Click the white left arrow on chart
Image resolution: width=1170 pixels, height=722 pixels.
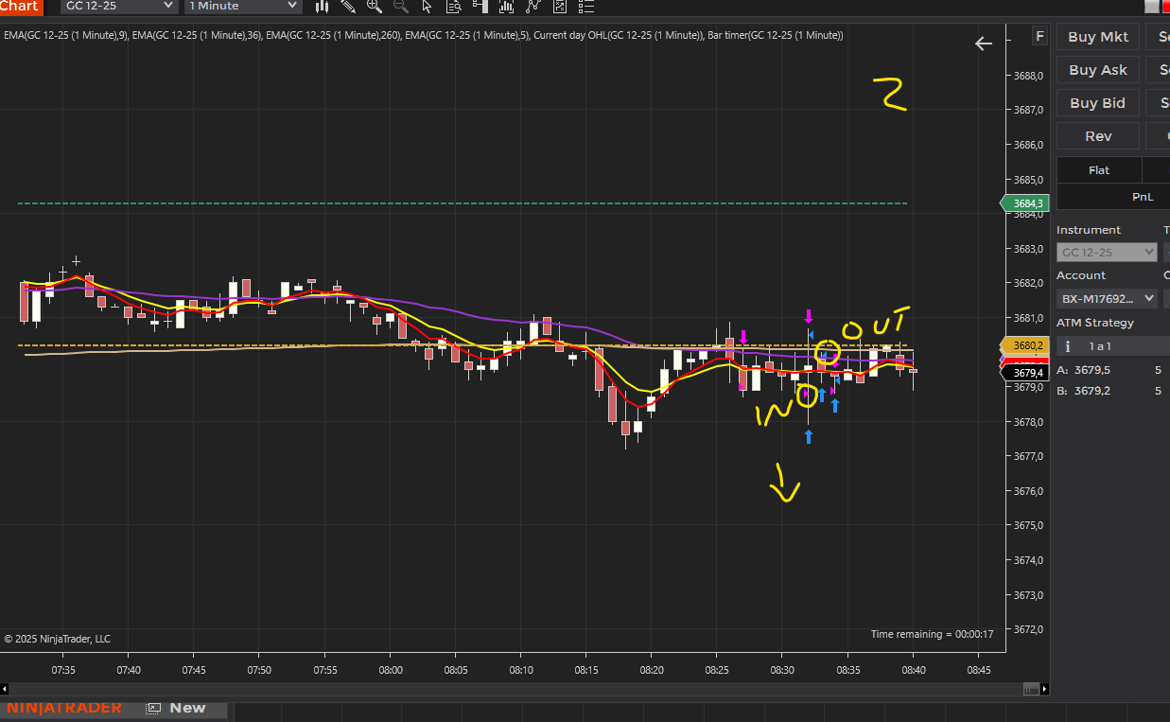tap(984, 43)
